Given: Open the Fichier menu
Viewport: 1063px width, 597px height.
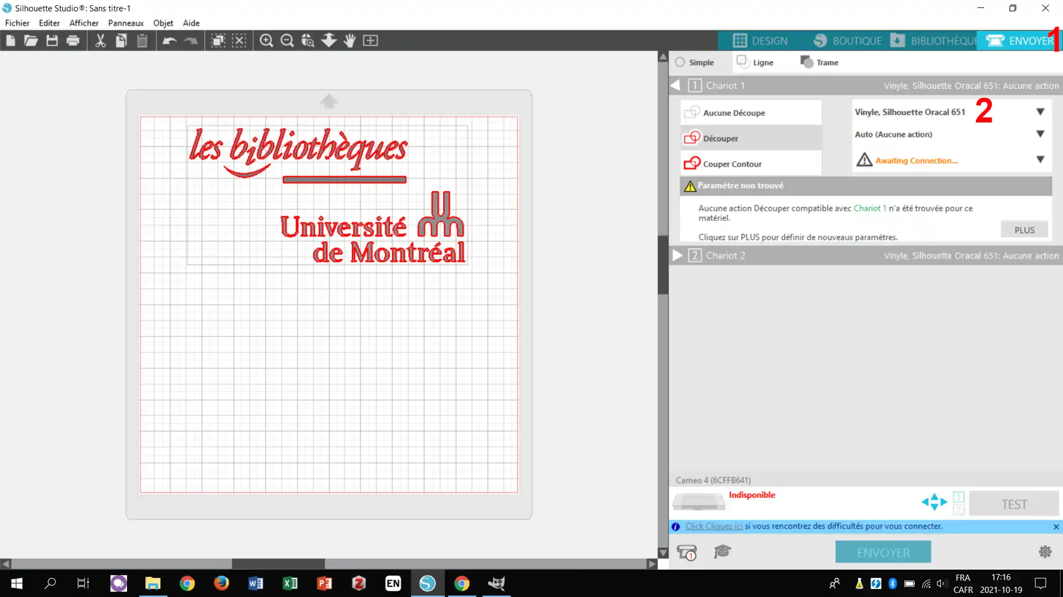Looking at the screenshot, I should 17,23.
